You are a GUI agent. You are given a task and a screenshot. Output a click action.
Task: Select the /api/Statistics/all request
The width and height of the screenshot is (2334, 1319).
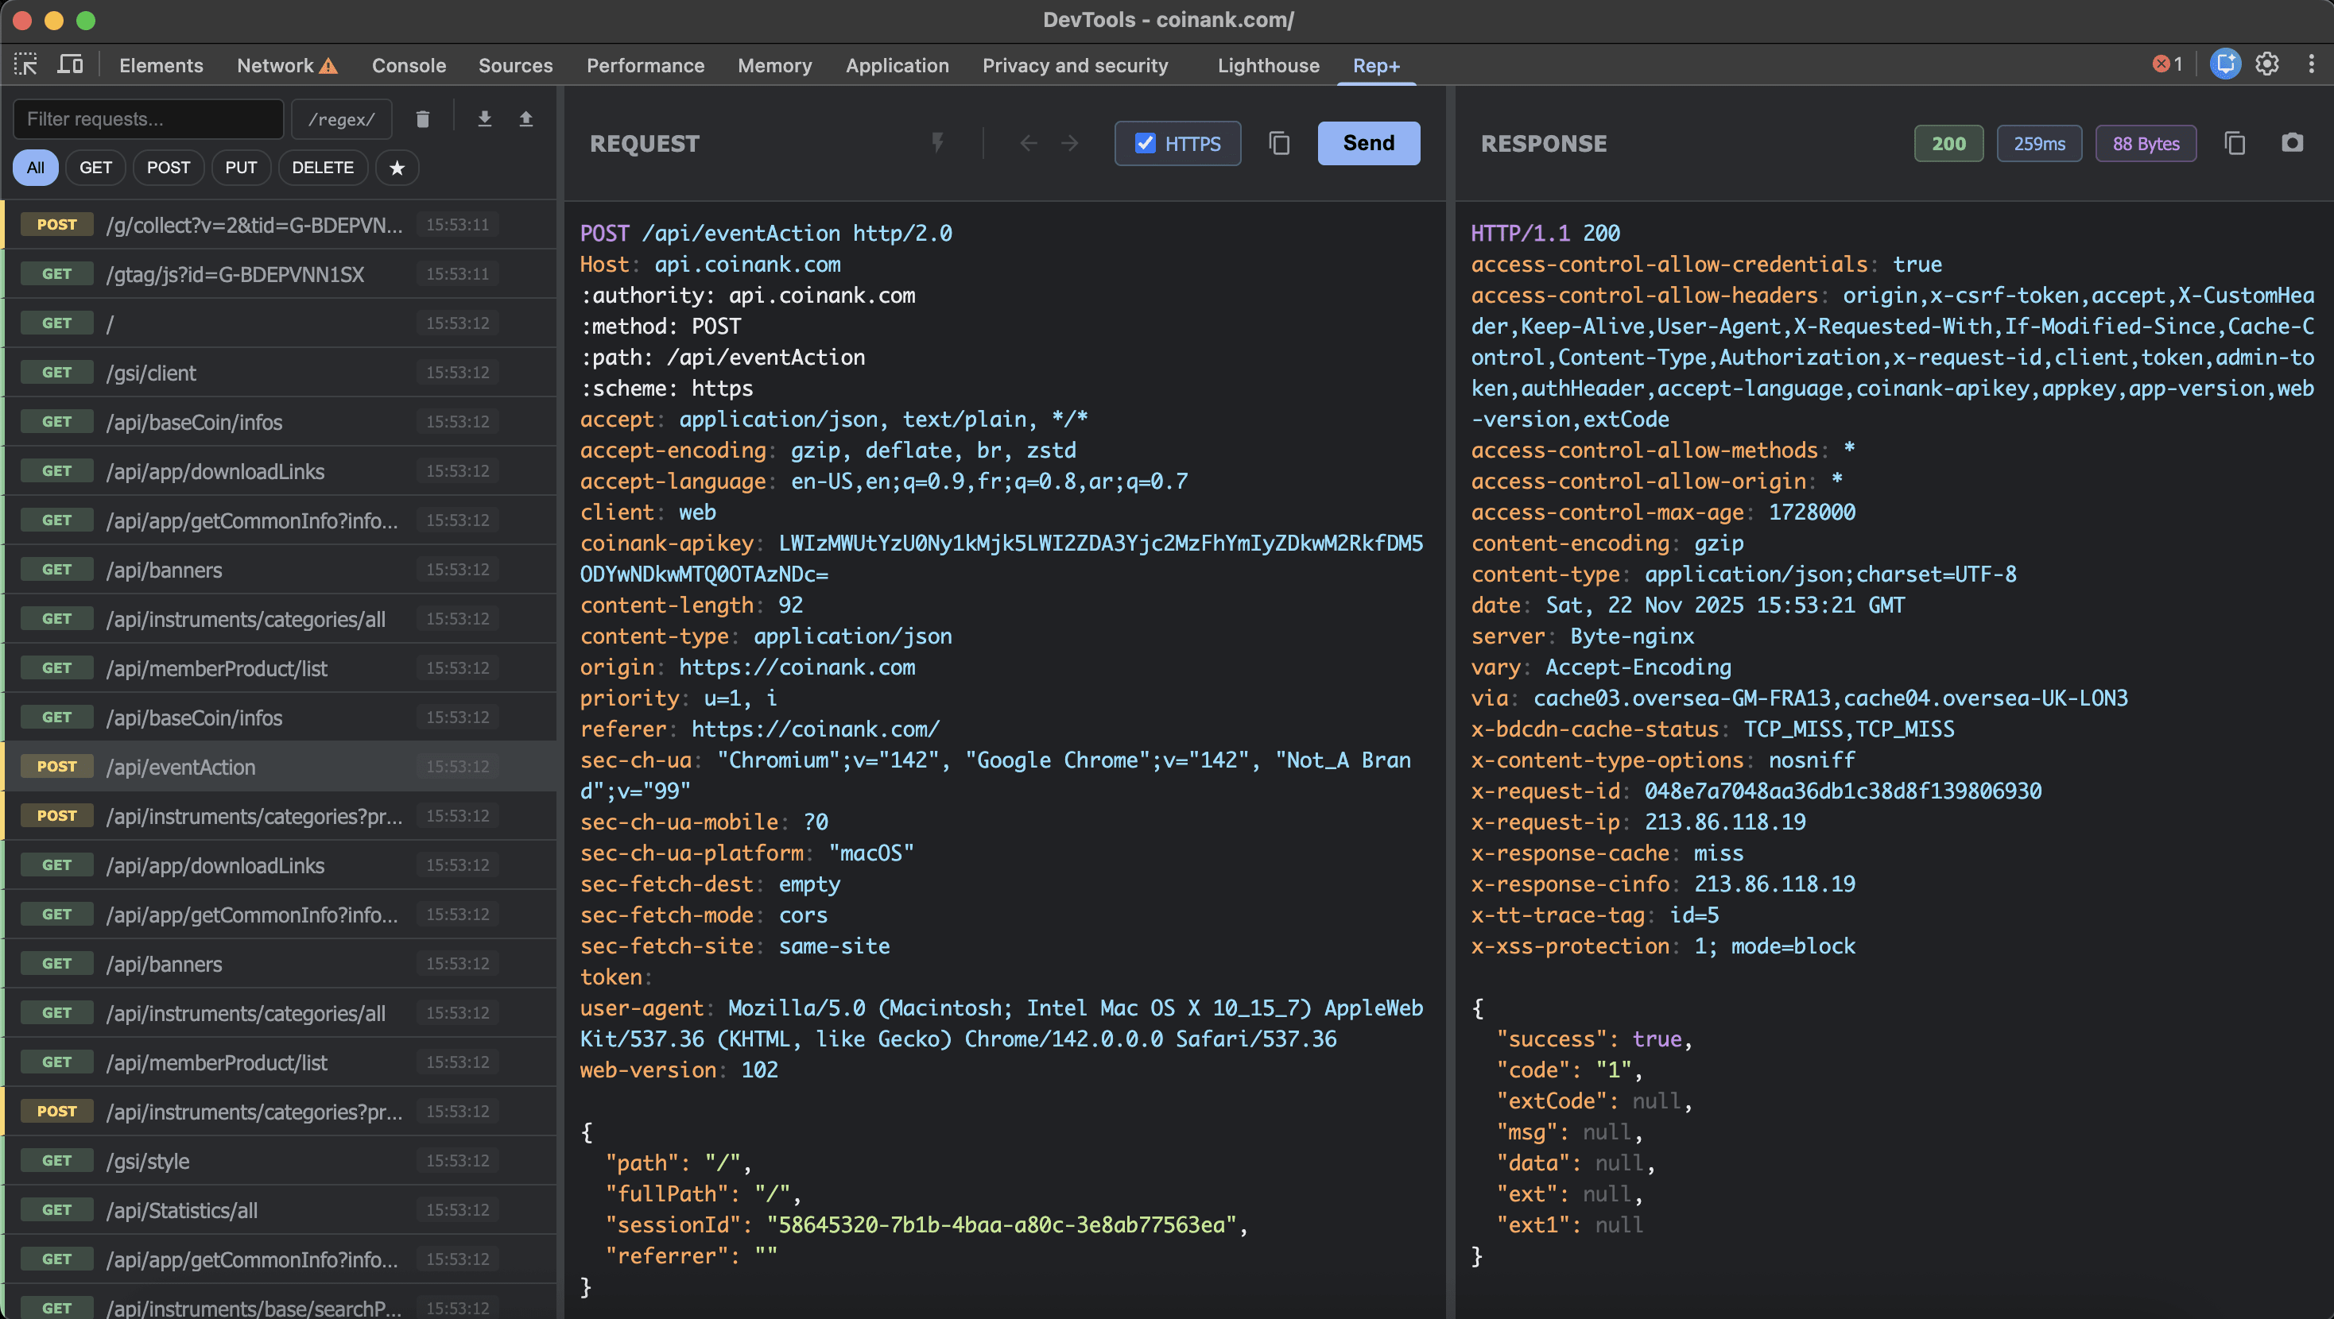[x=181, y=1210]
